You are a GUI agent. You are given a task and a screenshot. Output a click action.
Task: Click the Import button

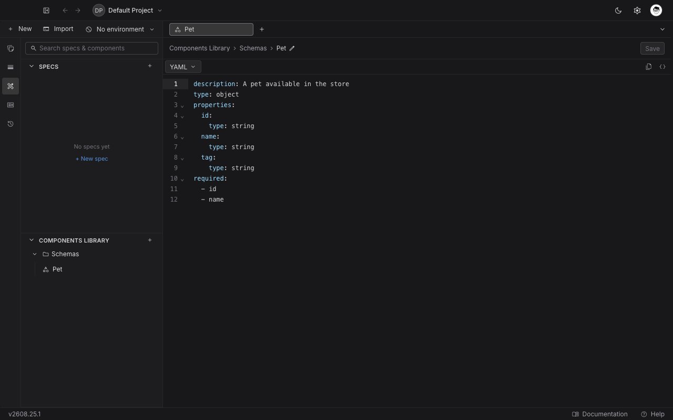pyautogui.click(x=58, y=29)
